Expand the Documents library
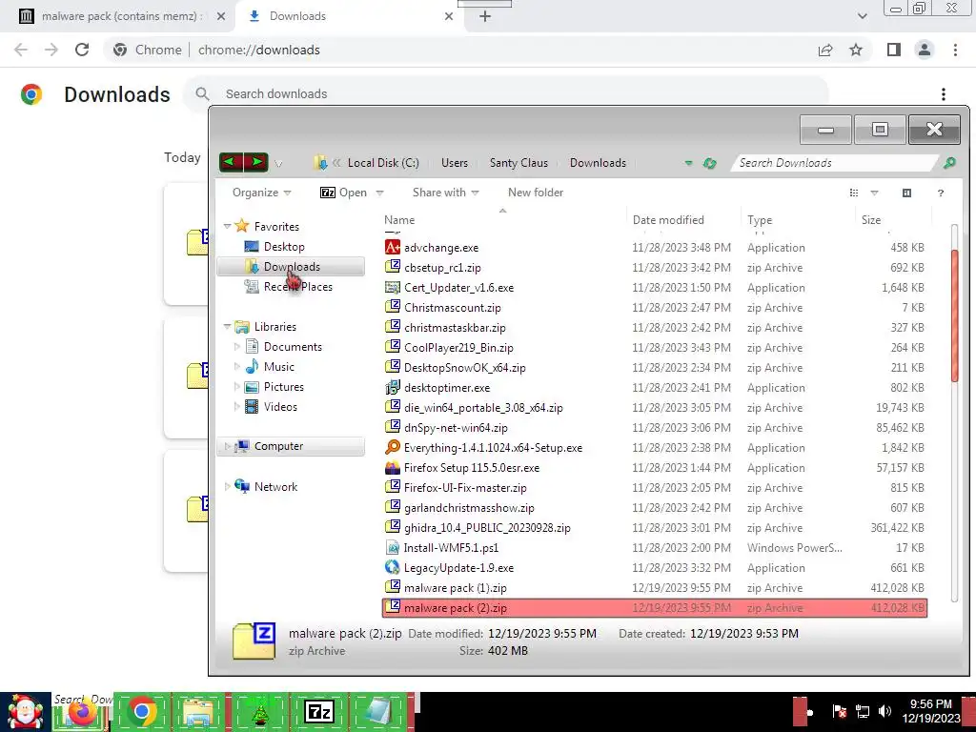The width and height of the screenshot is (976, 732). [x=237, y=347]
